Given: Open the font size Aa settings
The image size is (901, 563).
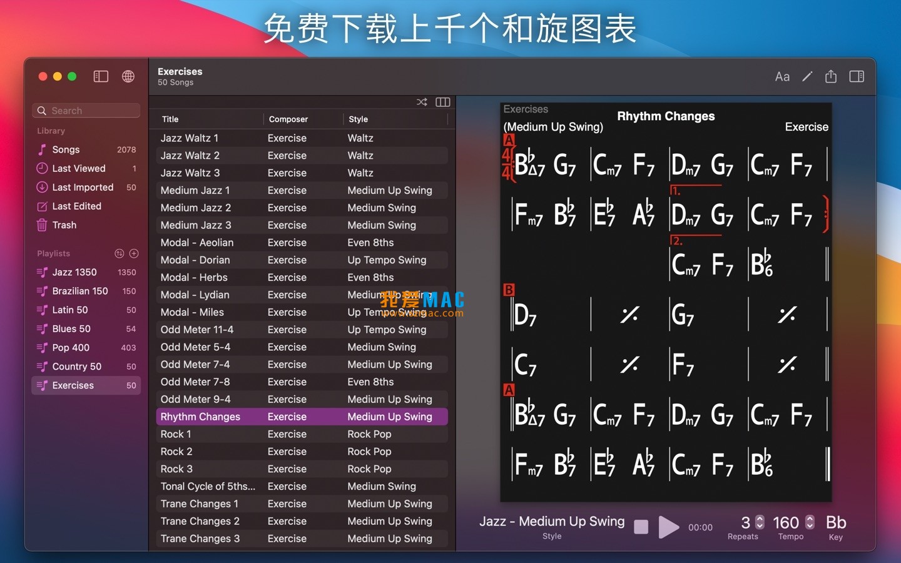Looking at the screenshot, I should (x=782, y=76).
